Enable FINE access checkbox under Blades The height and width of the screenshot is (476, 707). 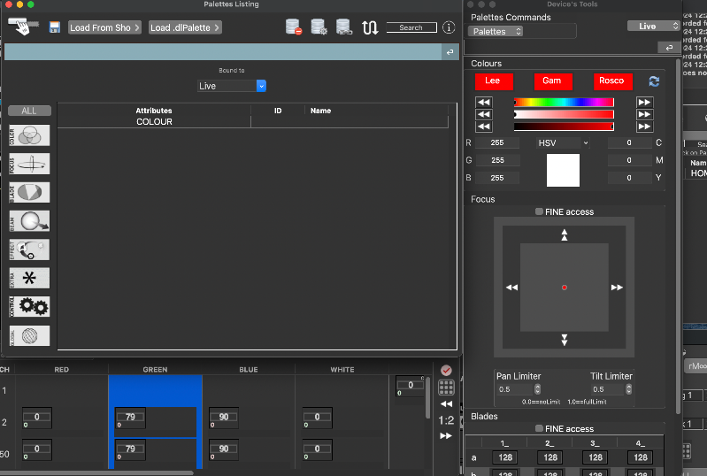coord(540,429)
